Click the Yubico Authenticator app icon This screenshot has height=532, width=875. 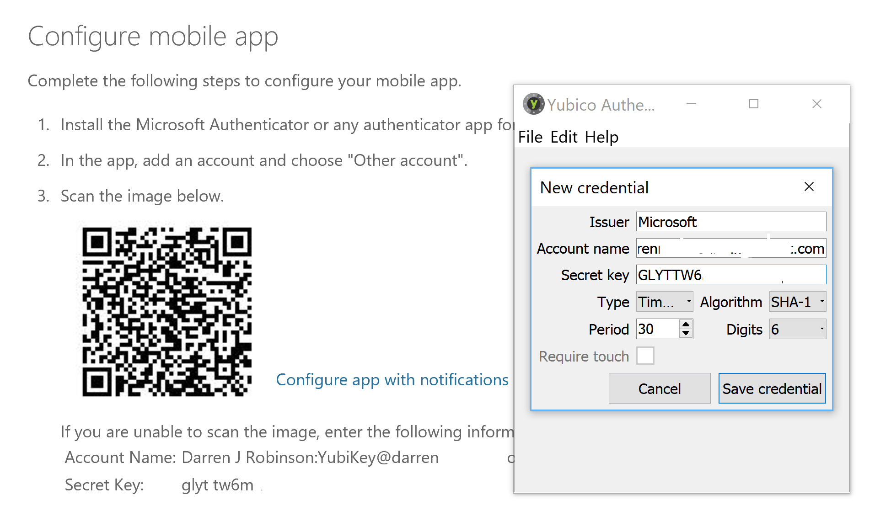pyautogui.click(x=533, y=104)
